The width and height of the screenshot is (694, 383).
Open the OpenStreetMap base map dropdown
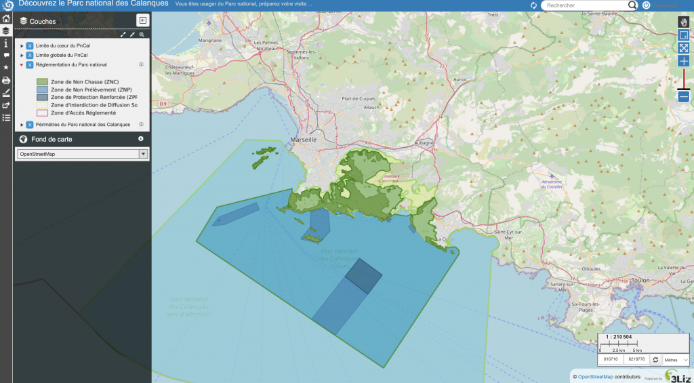[x=82, y=154]
